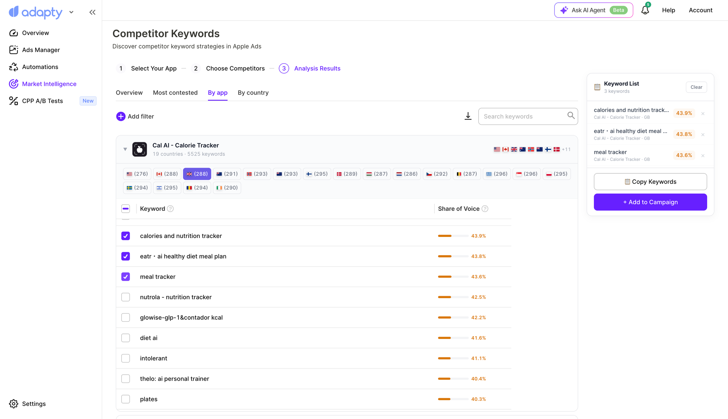Click the 42.5% share value for nutrola
This screenshot has height=419, width=728.
click(x=479, y=297)
